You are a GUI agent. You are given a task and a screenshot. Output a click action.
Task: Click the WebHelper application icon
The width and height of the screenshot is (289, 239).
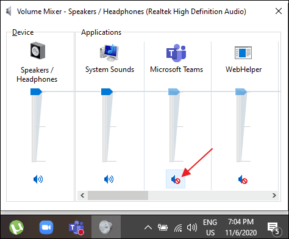point(243,52)
